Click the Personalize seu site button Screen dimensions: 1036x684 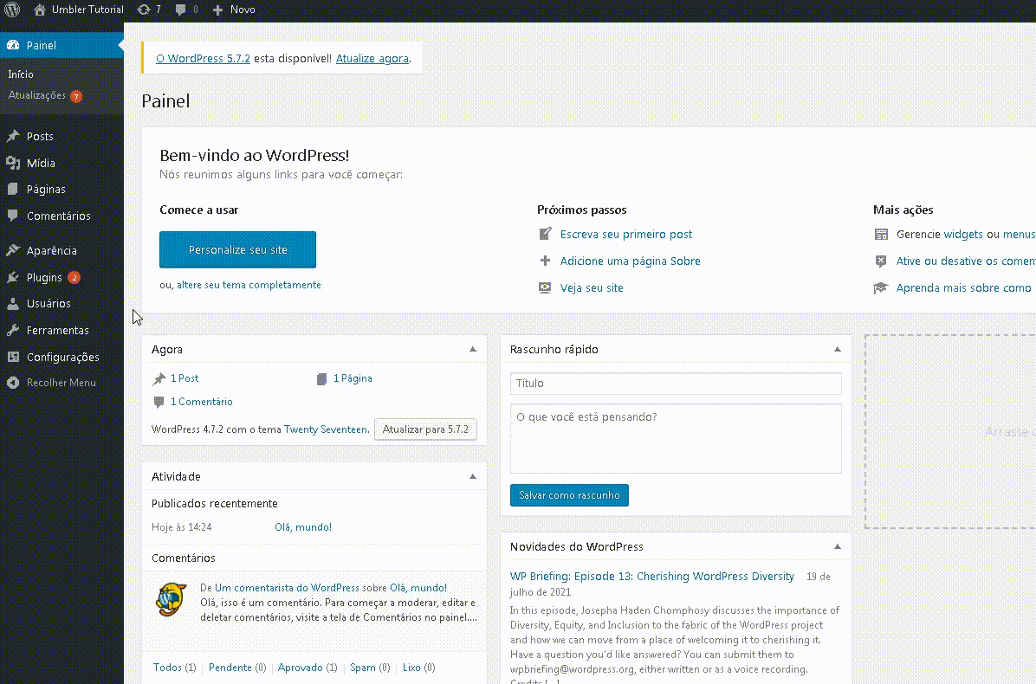click(237, 249)
